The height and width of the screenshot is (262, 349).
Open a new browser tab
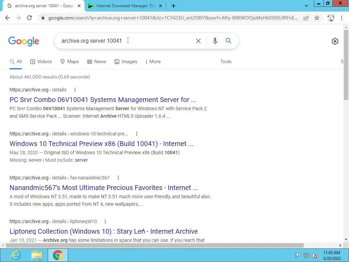click(x=173, y=6)
